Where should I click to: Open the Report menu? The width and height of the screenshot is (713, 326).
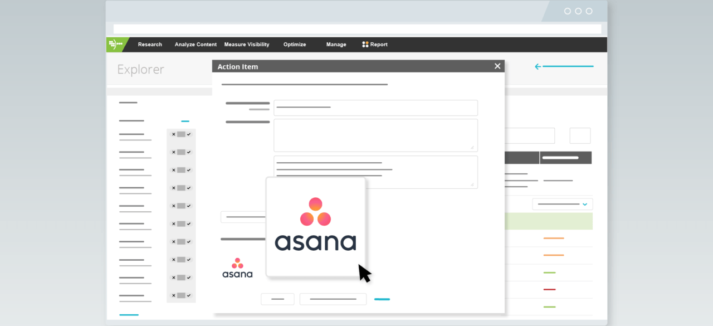click(375, 45)
